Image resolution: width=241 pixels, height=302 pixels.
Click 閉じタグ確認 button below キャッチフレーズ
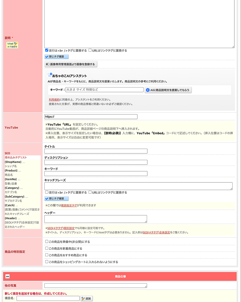coord(57,199)
